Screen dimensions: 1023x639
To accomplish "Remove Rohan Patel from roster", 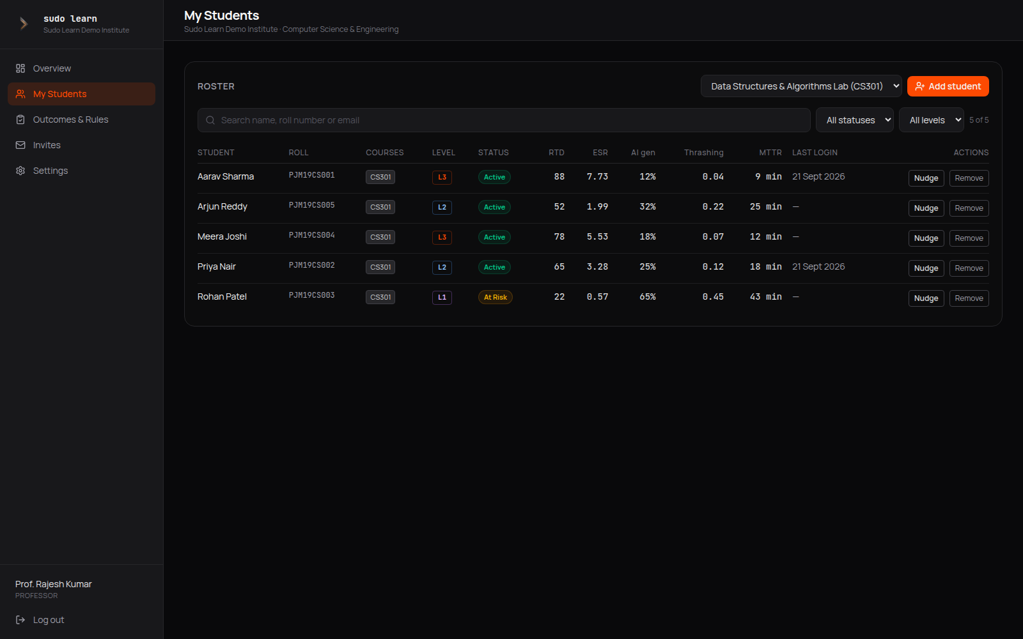I will coord(969,298).
